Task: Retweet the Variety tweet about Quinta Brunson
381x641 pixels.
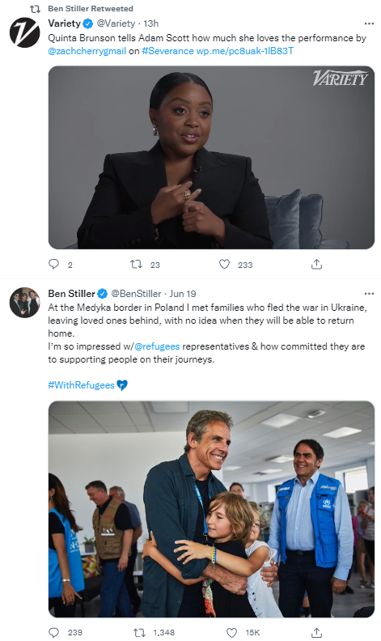Action: (136, 265)
